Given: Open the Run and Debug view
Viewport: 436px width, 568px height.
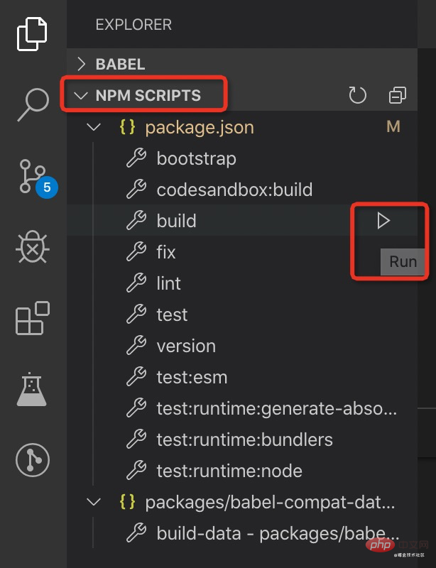Looking at the screenshot, I should click(x=32, y=248).
